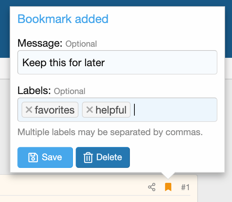Click the trash can icon in Delete
This screenshot has height=202, width=232.
pos(88,157)
